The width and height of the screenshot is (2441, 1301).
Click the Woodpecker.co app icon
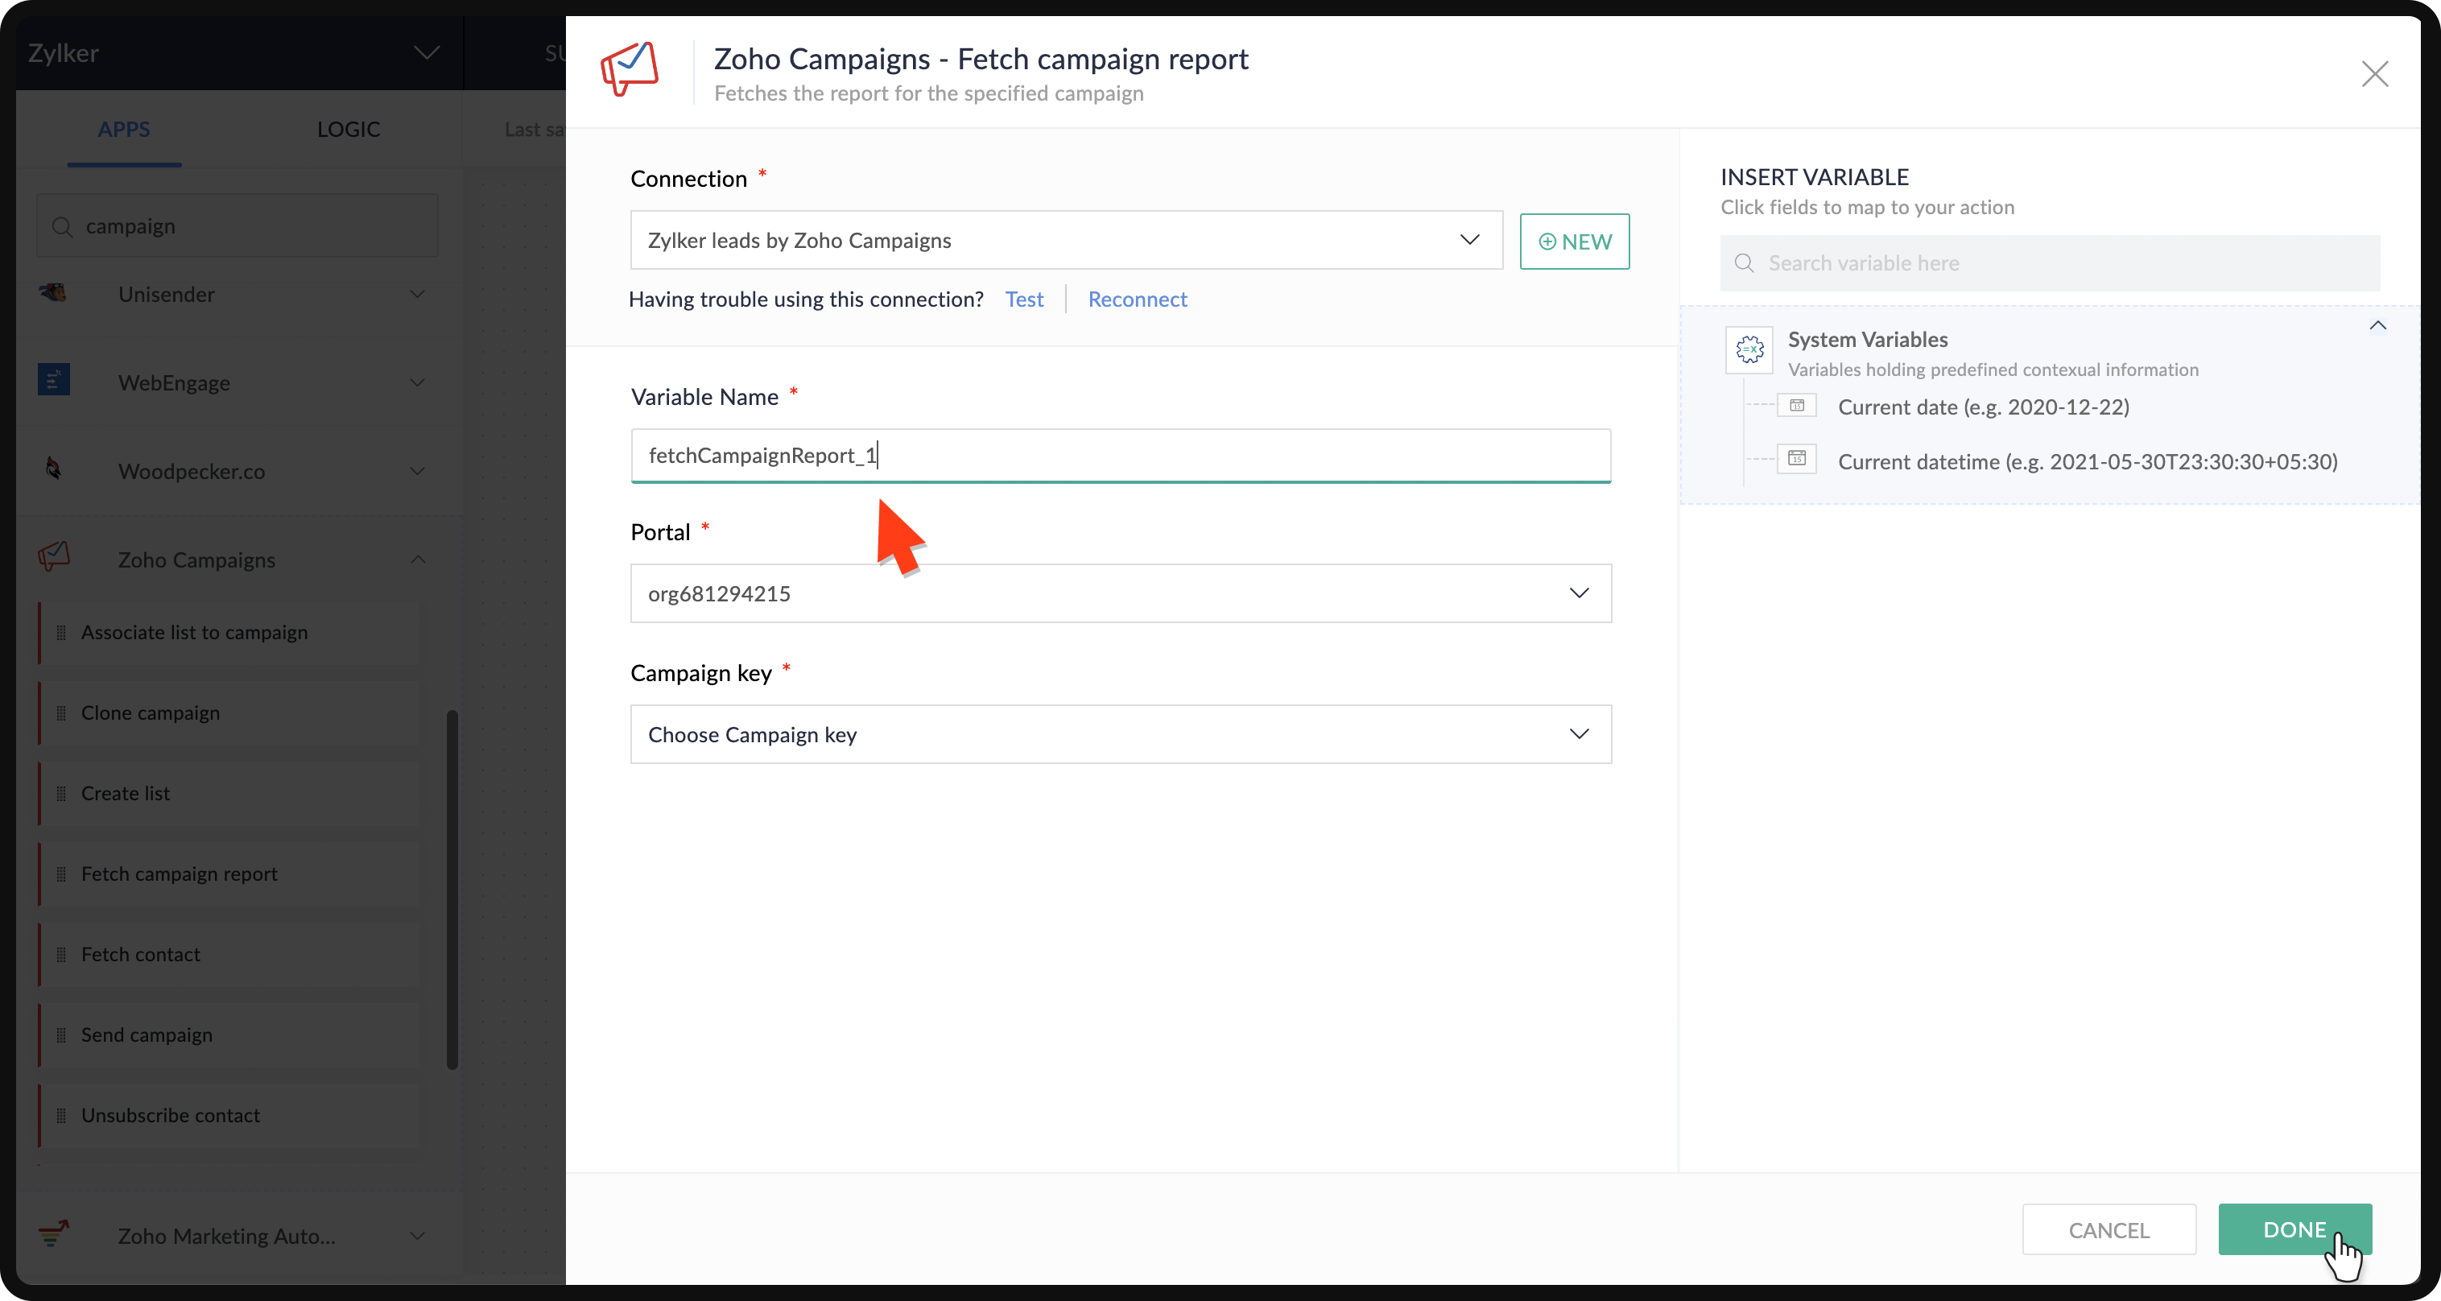pyautogui.click(x=54, y=469)
